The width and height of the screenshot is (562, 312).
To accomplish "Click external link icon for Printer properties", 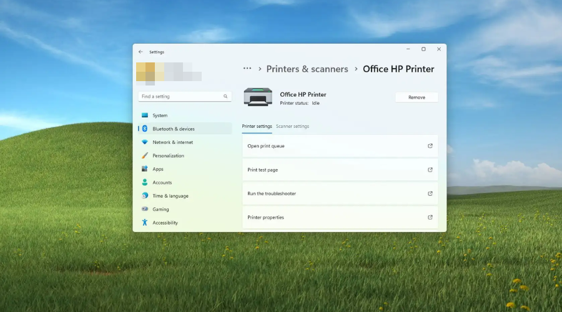I will (430, 217).
